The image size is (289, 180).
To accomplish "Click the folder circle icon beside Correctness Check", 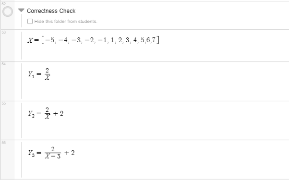I will [x=8, y=12].
